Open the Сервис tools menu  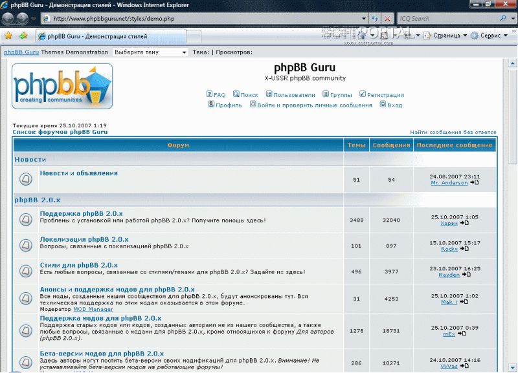490,36
